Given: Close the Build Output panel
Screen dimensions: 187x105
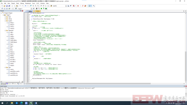Looking at the screenshot, I should [x=186, y=86].
